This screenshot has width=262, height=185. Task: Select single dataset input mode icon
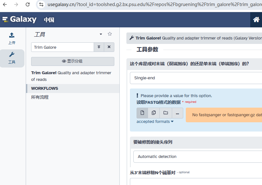[142, 113]
